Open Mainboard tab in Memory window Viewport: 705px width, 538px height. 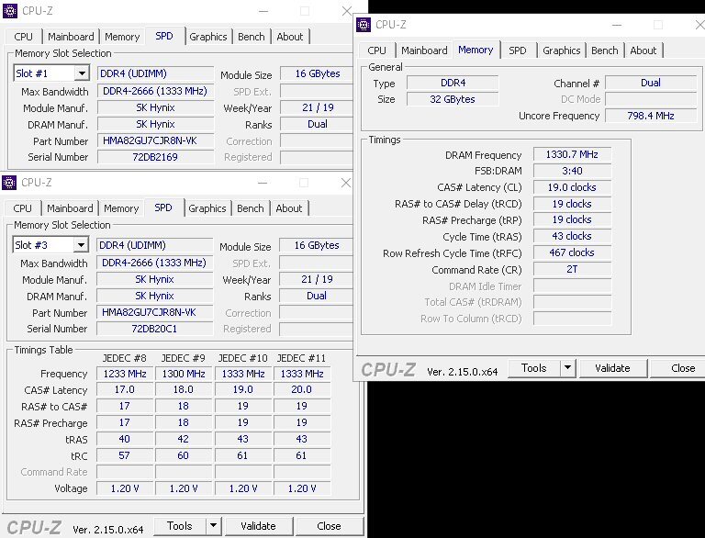coord(424,50)
